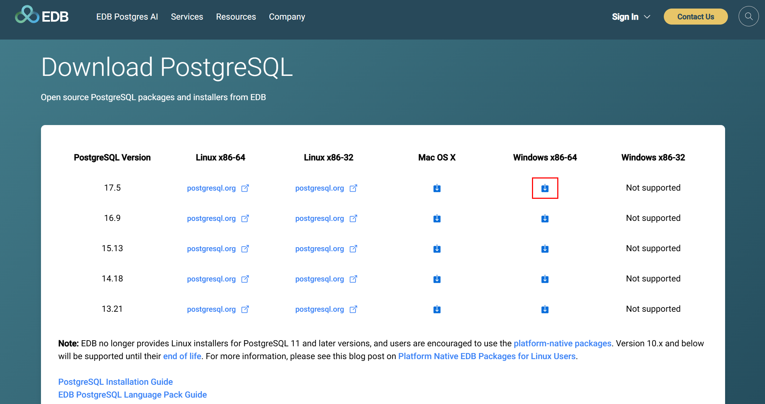765x404 pixels.
Task: Click the Linux x86-32 column header
Action: pyautogui.click(x=329, y=157)
